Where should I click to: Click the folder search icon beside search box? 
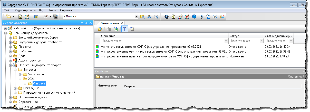tap(142, 17)
